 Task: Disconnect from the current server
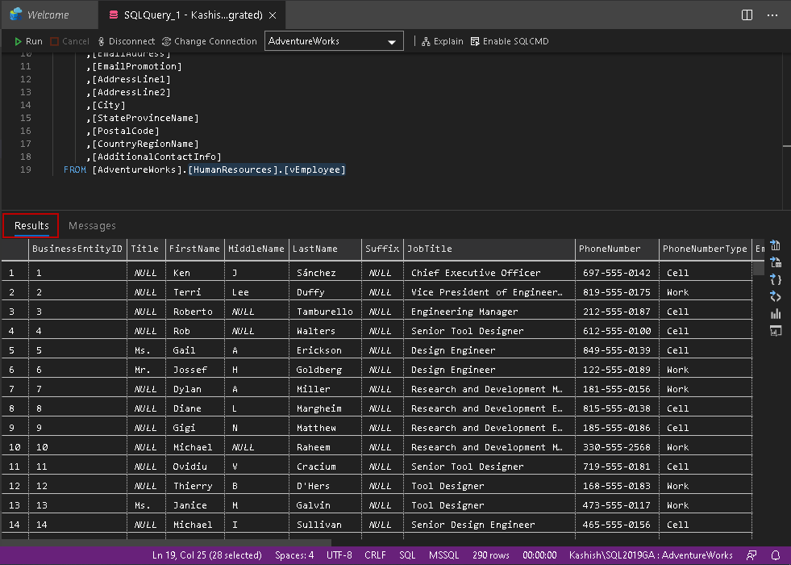click(126, 41)
